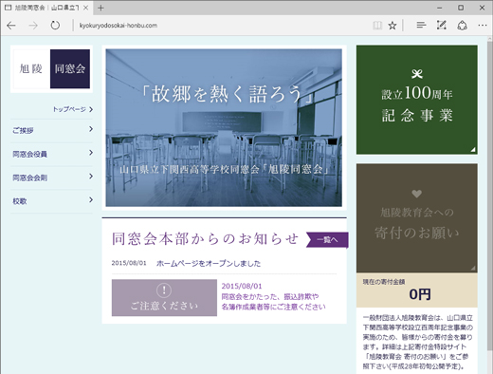
Task: Click the browser forward arrow
Action: pos(33,26)
